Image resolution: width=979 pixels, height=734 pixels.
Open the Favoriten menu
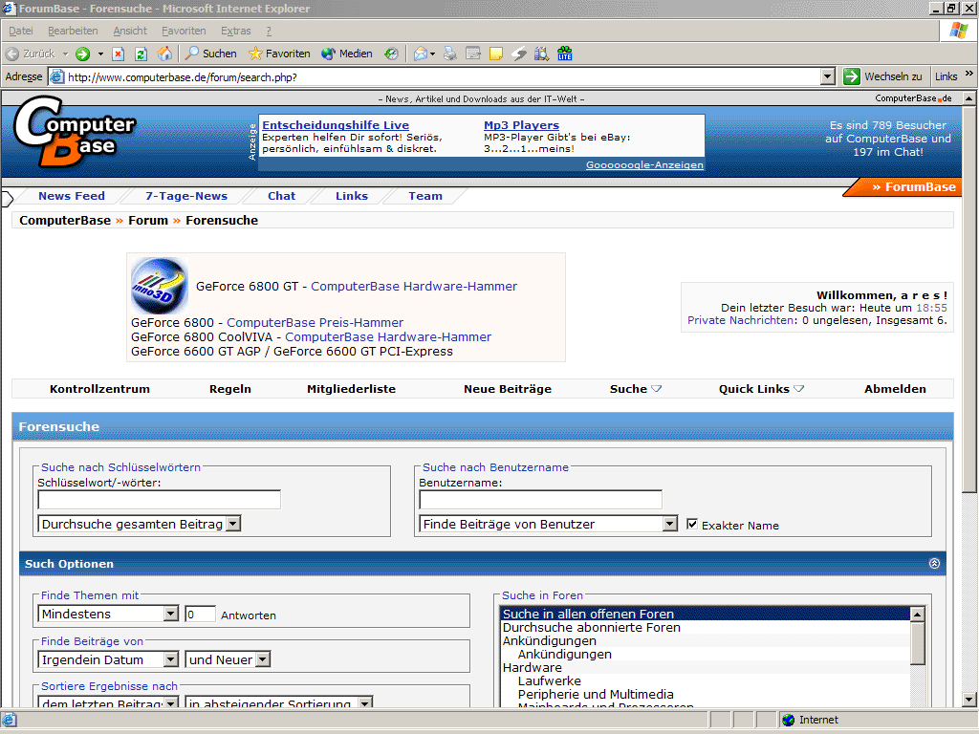184,31
